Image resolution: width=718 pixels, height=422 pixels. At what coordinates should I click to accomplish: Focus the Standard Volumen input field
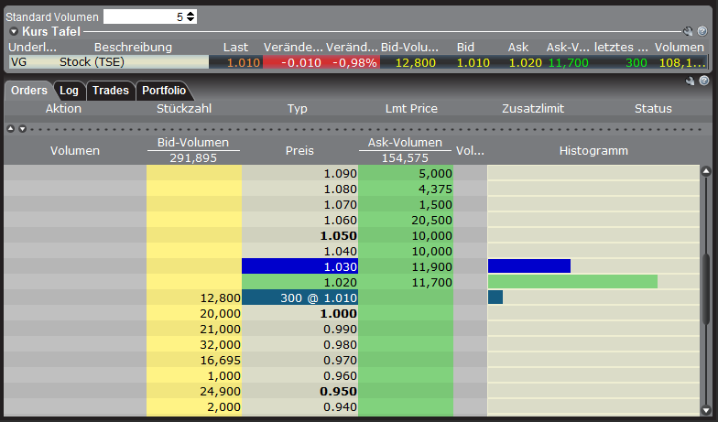pyautogui.click(x=143, y=16)
